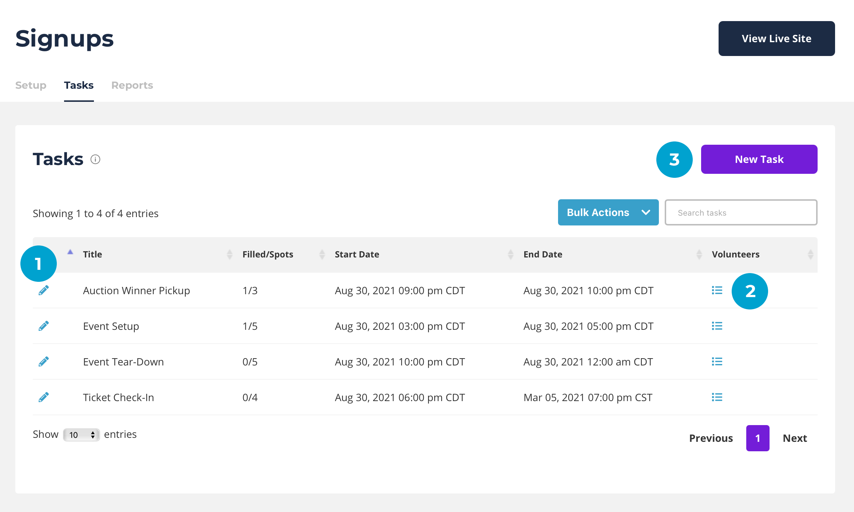
Task: Click the edit pencil for Auction Winner Pickup
Action: click(x=44, y=291)
